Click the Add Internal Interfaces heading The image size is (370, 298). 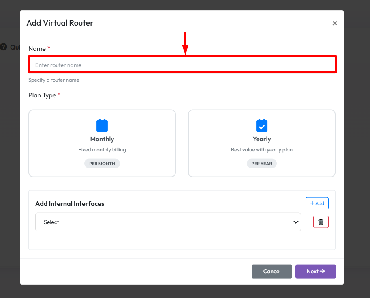pos(70,204)
